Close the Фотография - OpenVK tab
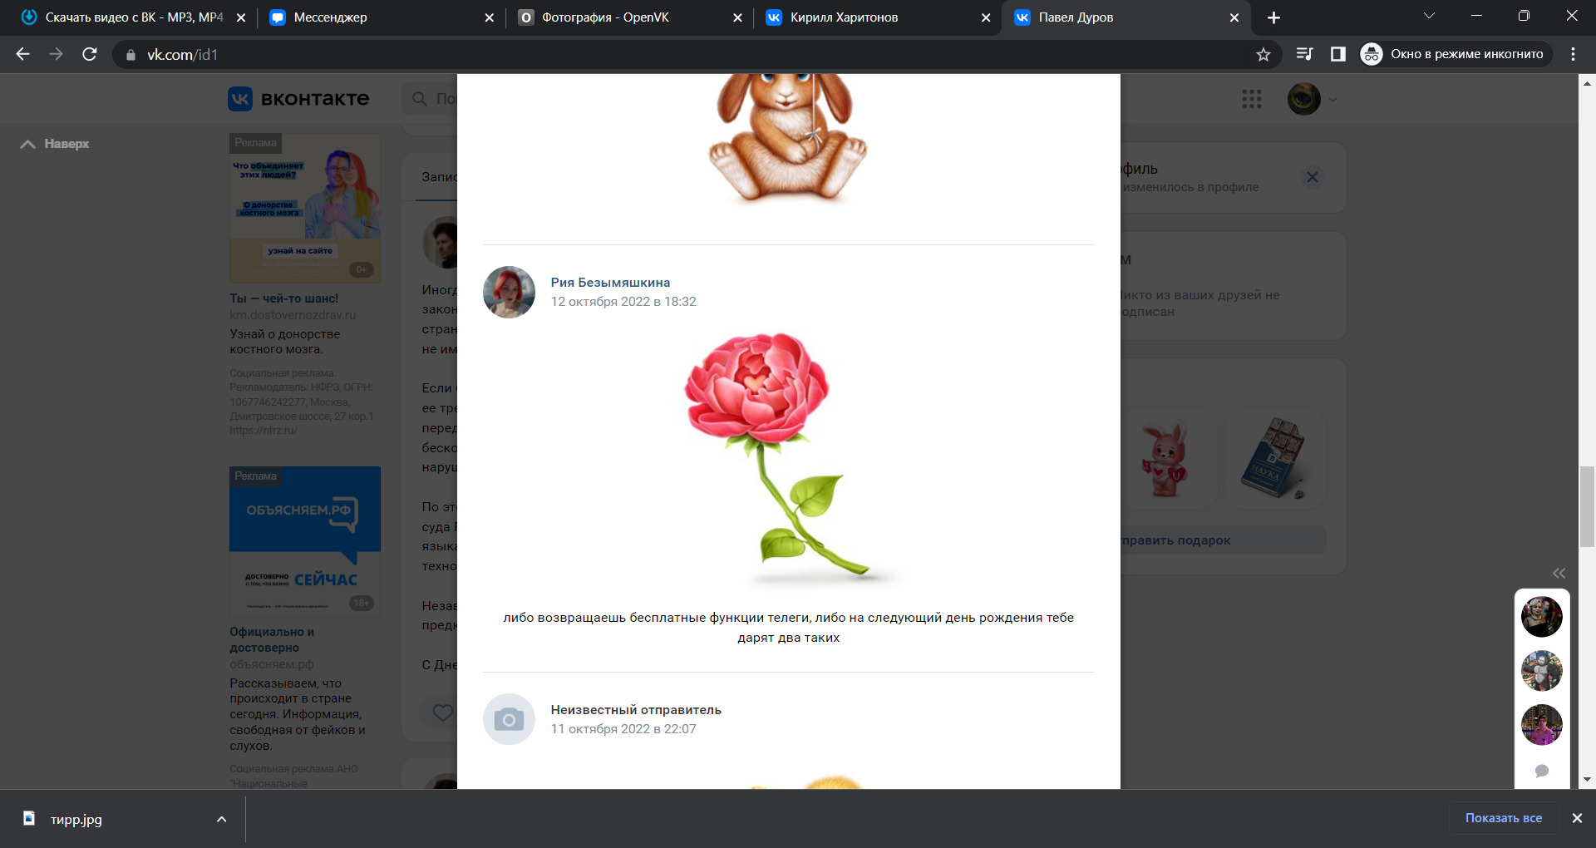The image size is (1596, 848). (x=737, y=17)
